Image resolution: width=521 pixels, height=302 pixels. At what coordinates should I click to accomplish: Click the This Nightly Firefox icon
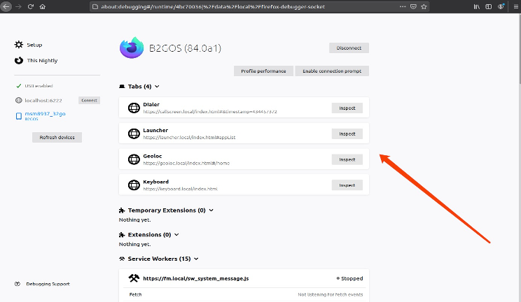(x=19, y=60)
